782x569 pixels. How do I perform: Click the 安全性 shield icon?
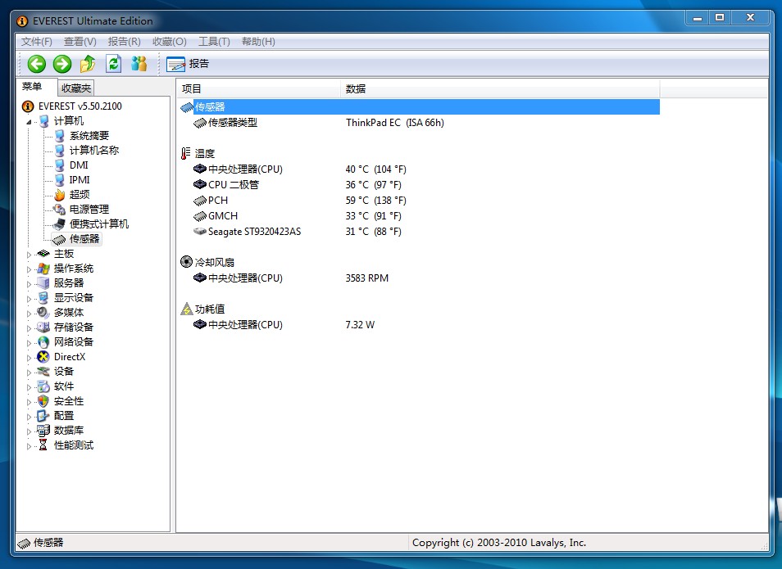[43, 401]
